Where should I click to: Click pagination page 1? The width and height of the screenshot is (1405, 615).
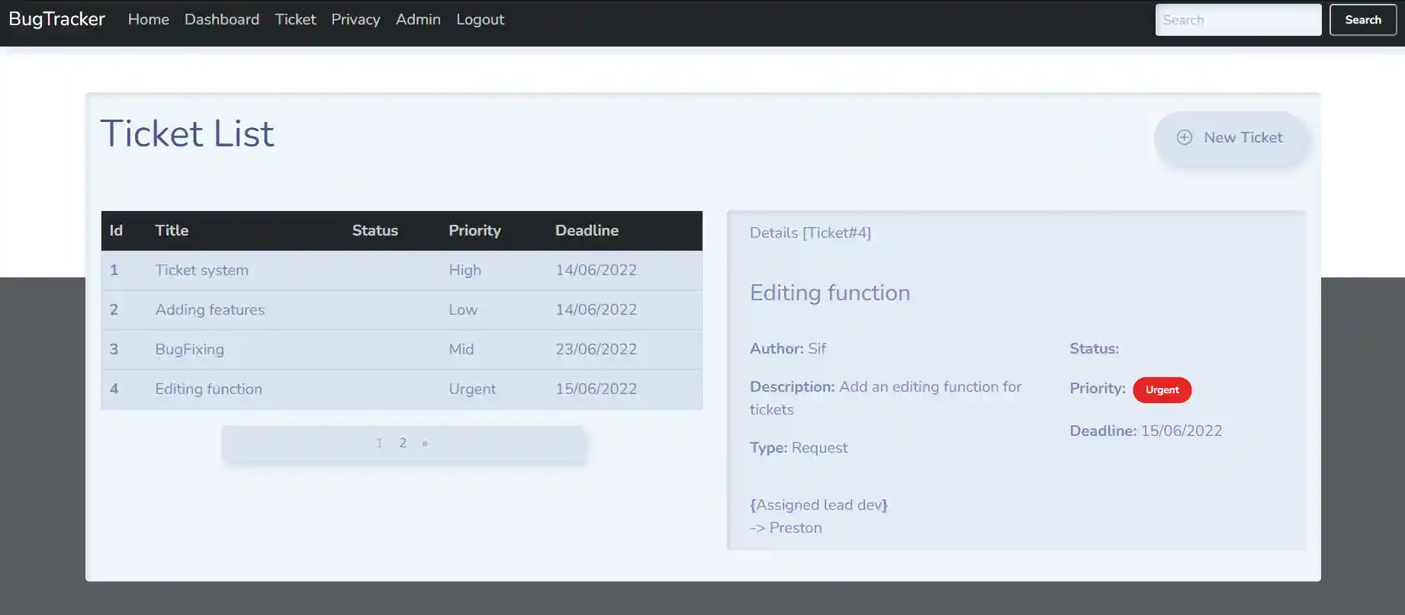tap(379, 443)
